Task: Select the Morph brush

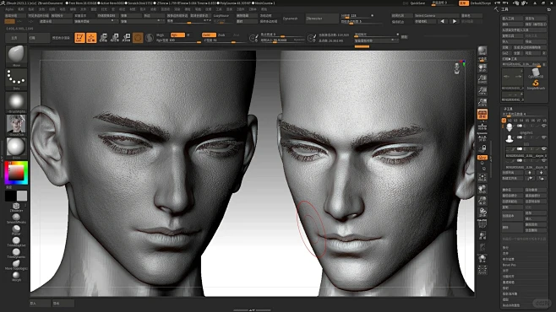Action: click(x=16, y=277)
